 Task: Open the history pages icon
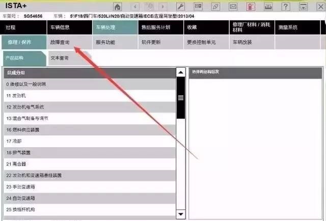coord(149,7)
